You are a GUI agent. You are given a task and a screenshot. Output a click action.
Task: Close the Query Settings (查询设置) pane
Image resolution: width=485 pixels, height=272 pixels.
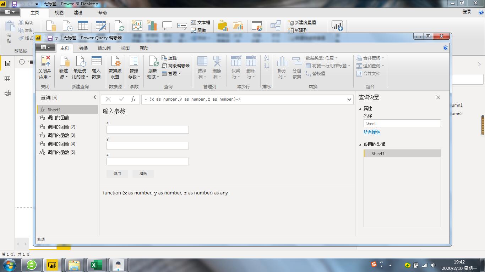pos(438,97)
